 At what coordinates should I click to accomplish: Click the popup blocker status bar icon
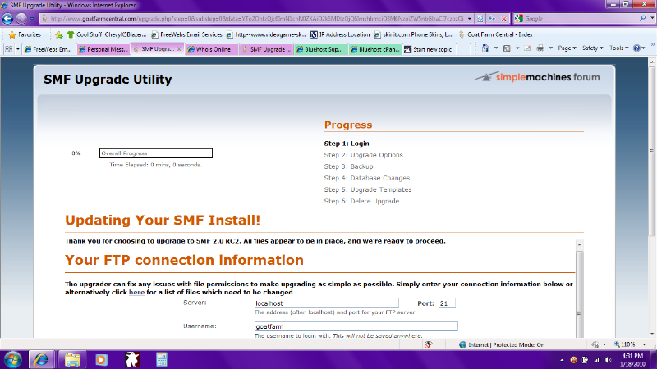click(x=428, y=344)
